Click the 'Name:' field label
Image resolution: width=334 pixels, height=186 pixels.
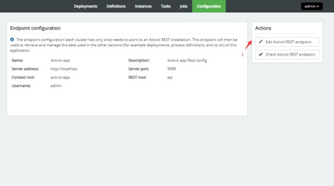(x=17, y=60)
